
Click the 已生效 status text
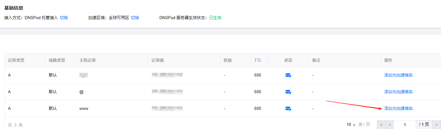click(215, 18)
